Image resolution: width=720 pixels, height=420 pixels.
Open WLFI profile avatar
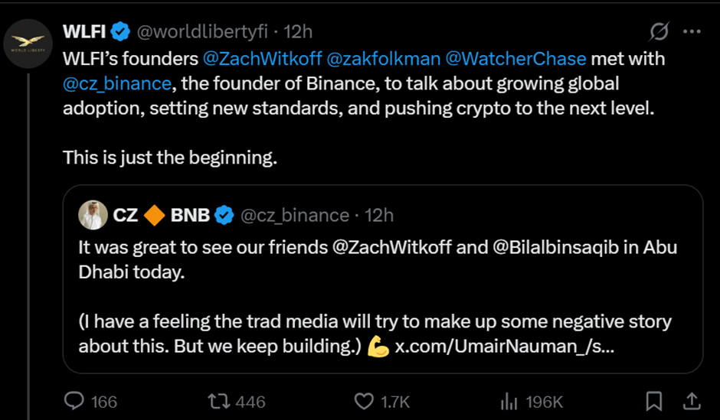(28, 46)
